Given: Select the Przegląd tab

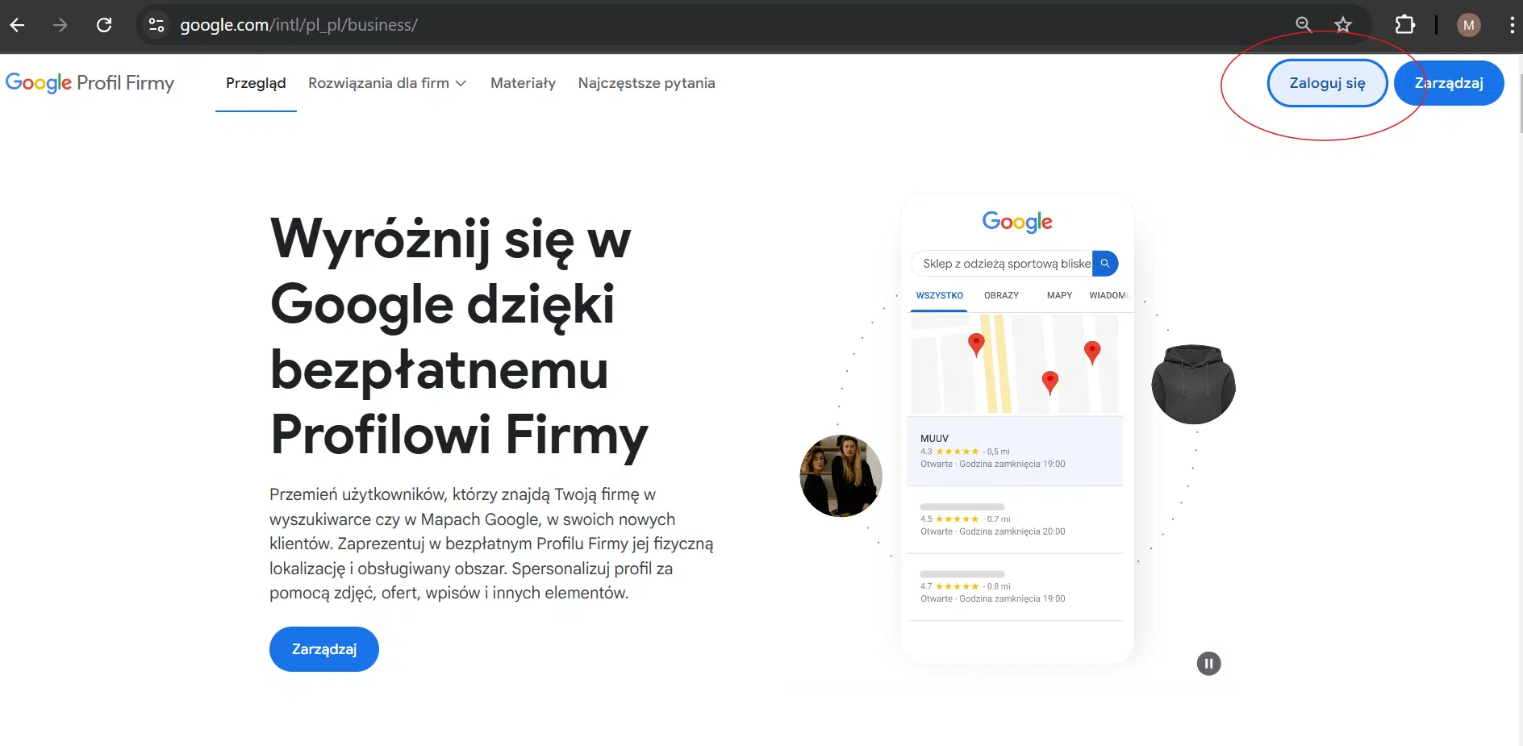Looking at the screenshot, I should point(256,83).
